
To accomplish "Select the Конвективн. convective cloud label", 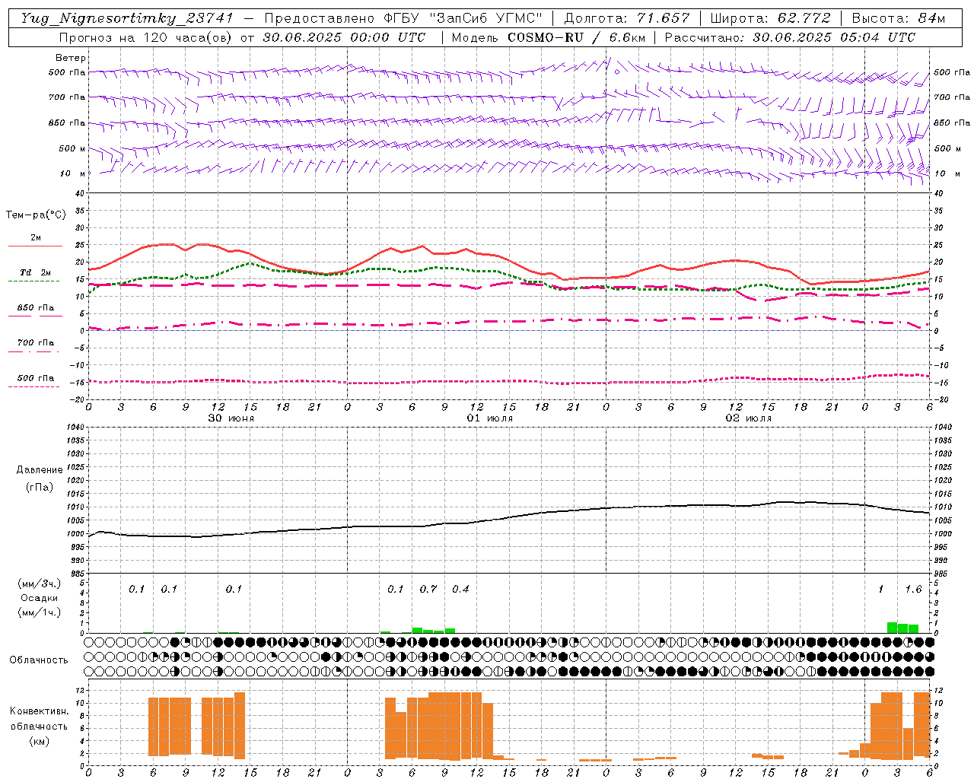I will [39, 711].
